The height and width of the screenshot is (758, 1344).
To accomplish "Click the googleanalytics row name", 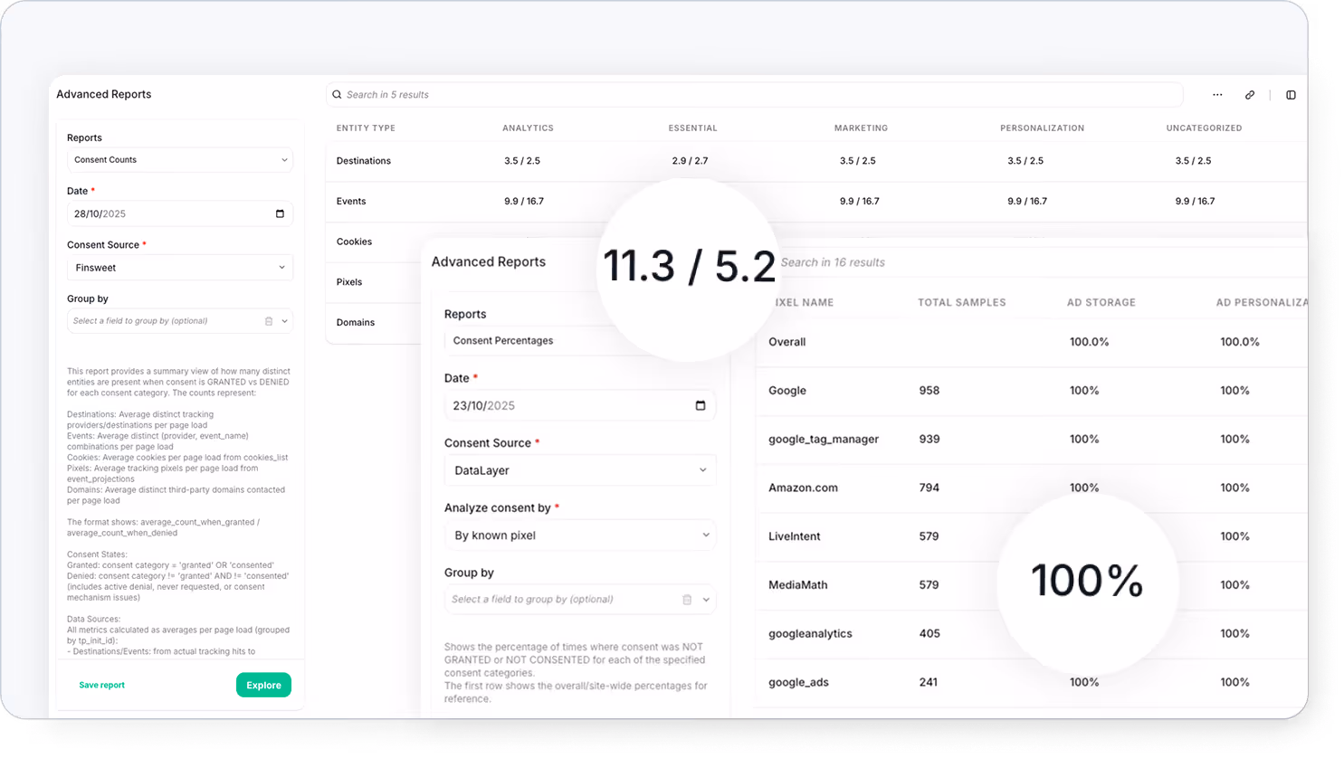I will click(x=810, y=634).
